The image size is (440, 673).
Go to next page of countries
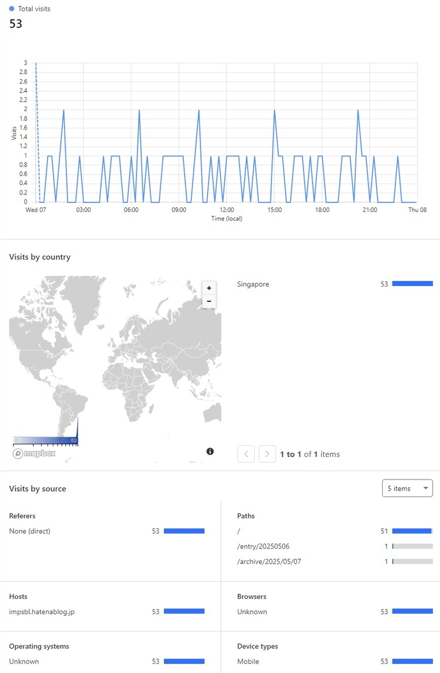(x=267, y=454)
